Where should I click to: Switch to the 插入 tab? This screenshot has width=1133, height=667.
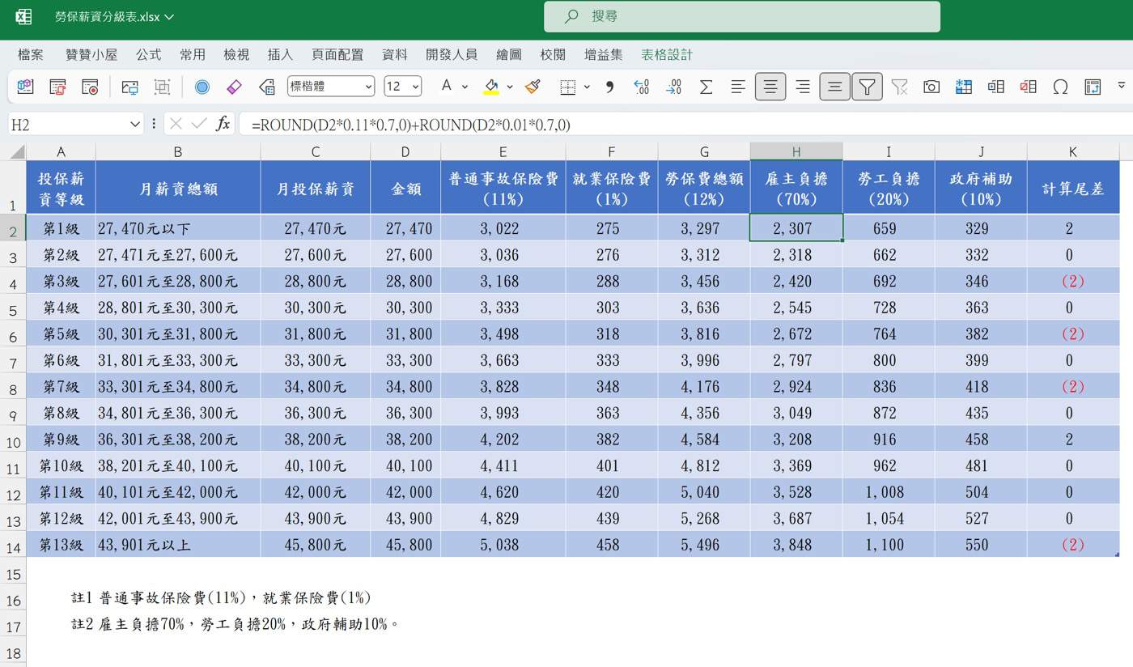[280, 54]
